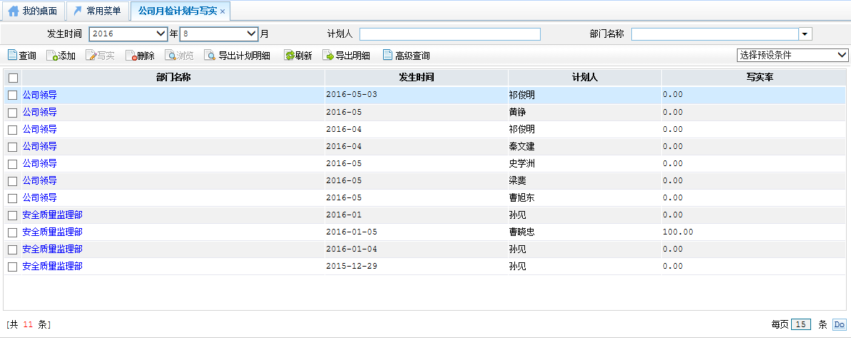Check the box for 曹晓忠's row

coord(12,232)
